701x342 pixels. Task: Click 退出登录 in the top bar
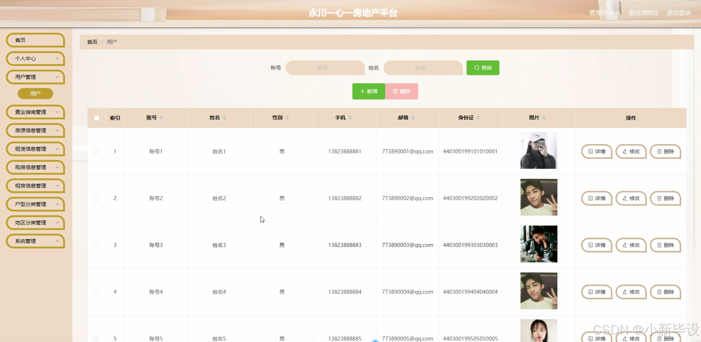pos(679,13)
